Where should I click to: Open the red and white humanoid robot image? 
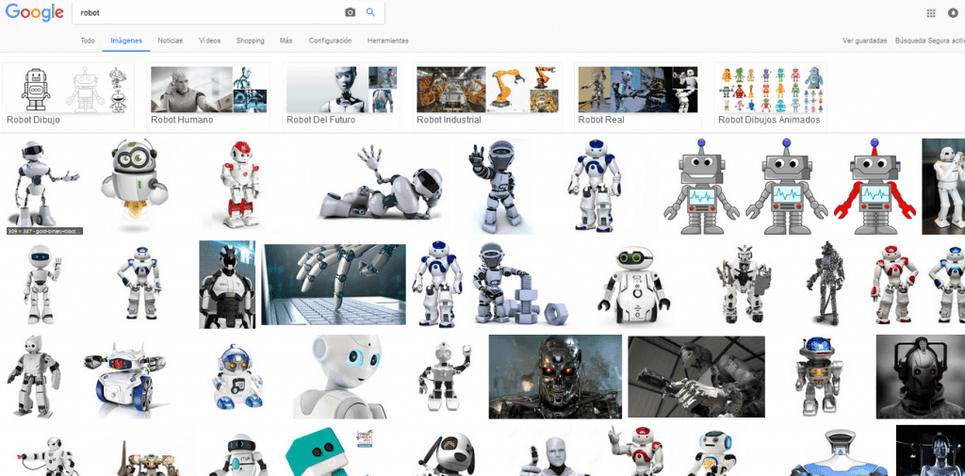pyautogui.click(x=240, y=186)
